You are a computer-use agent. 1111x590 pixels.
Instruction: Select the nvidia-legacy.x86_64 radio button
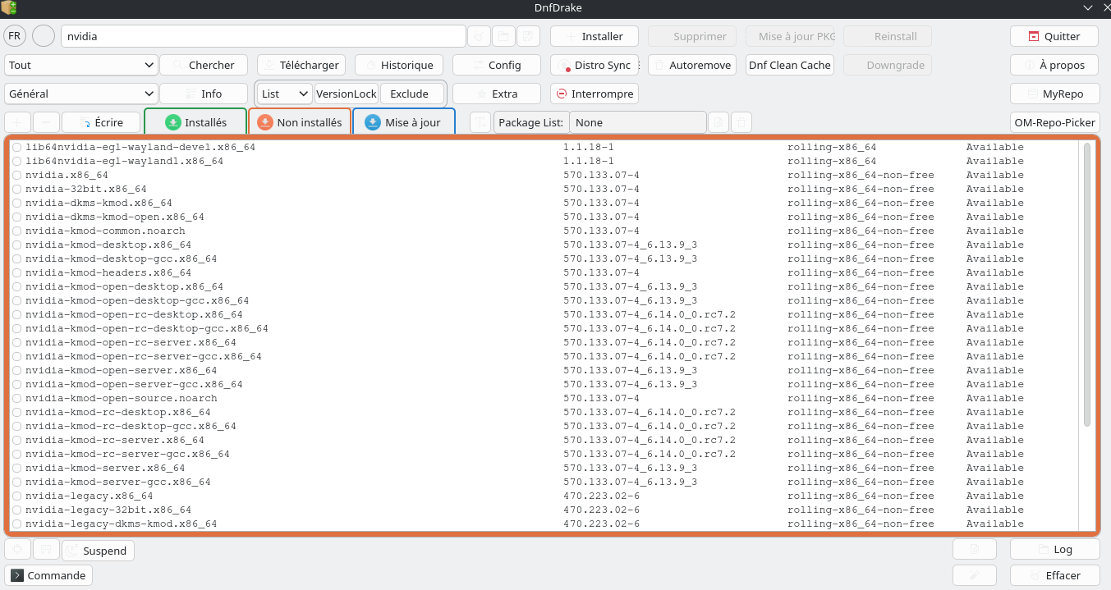pos(16,496)
